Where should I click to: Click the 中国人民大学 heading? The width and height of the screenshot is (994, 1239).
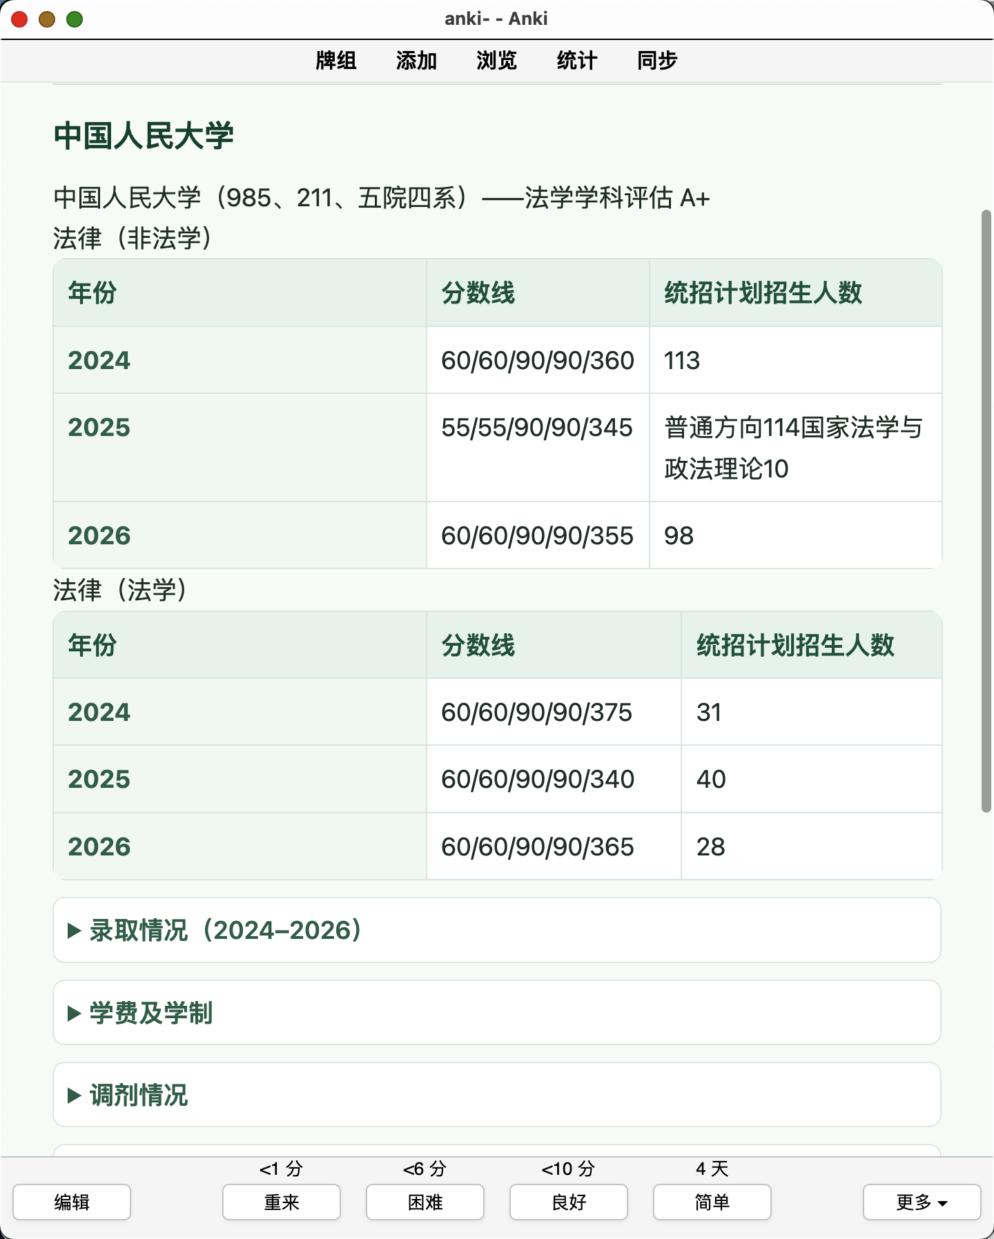tap(144, 136)
